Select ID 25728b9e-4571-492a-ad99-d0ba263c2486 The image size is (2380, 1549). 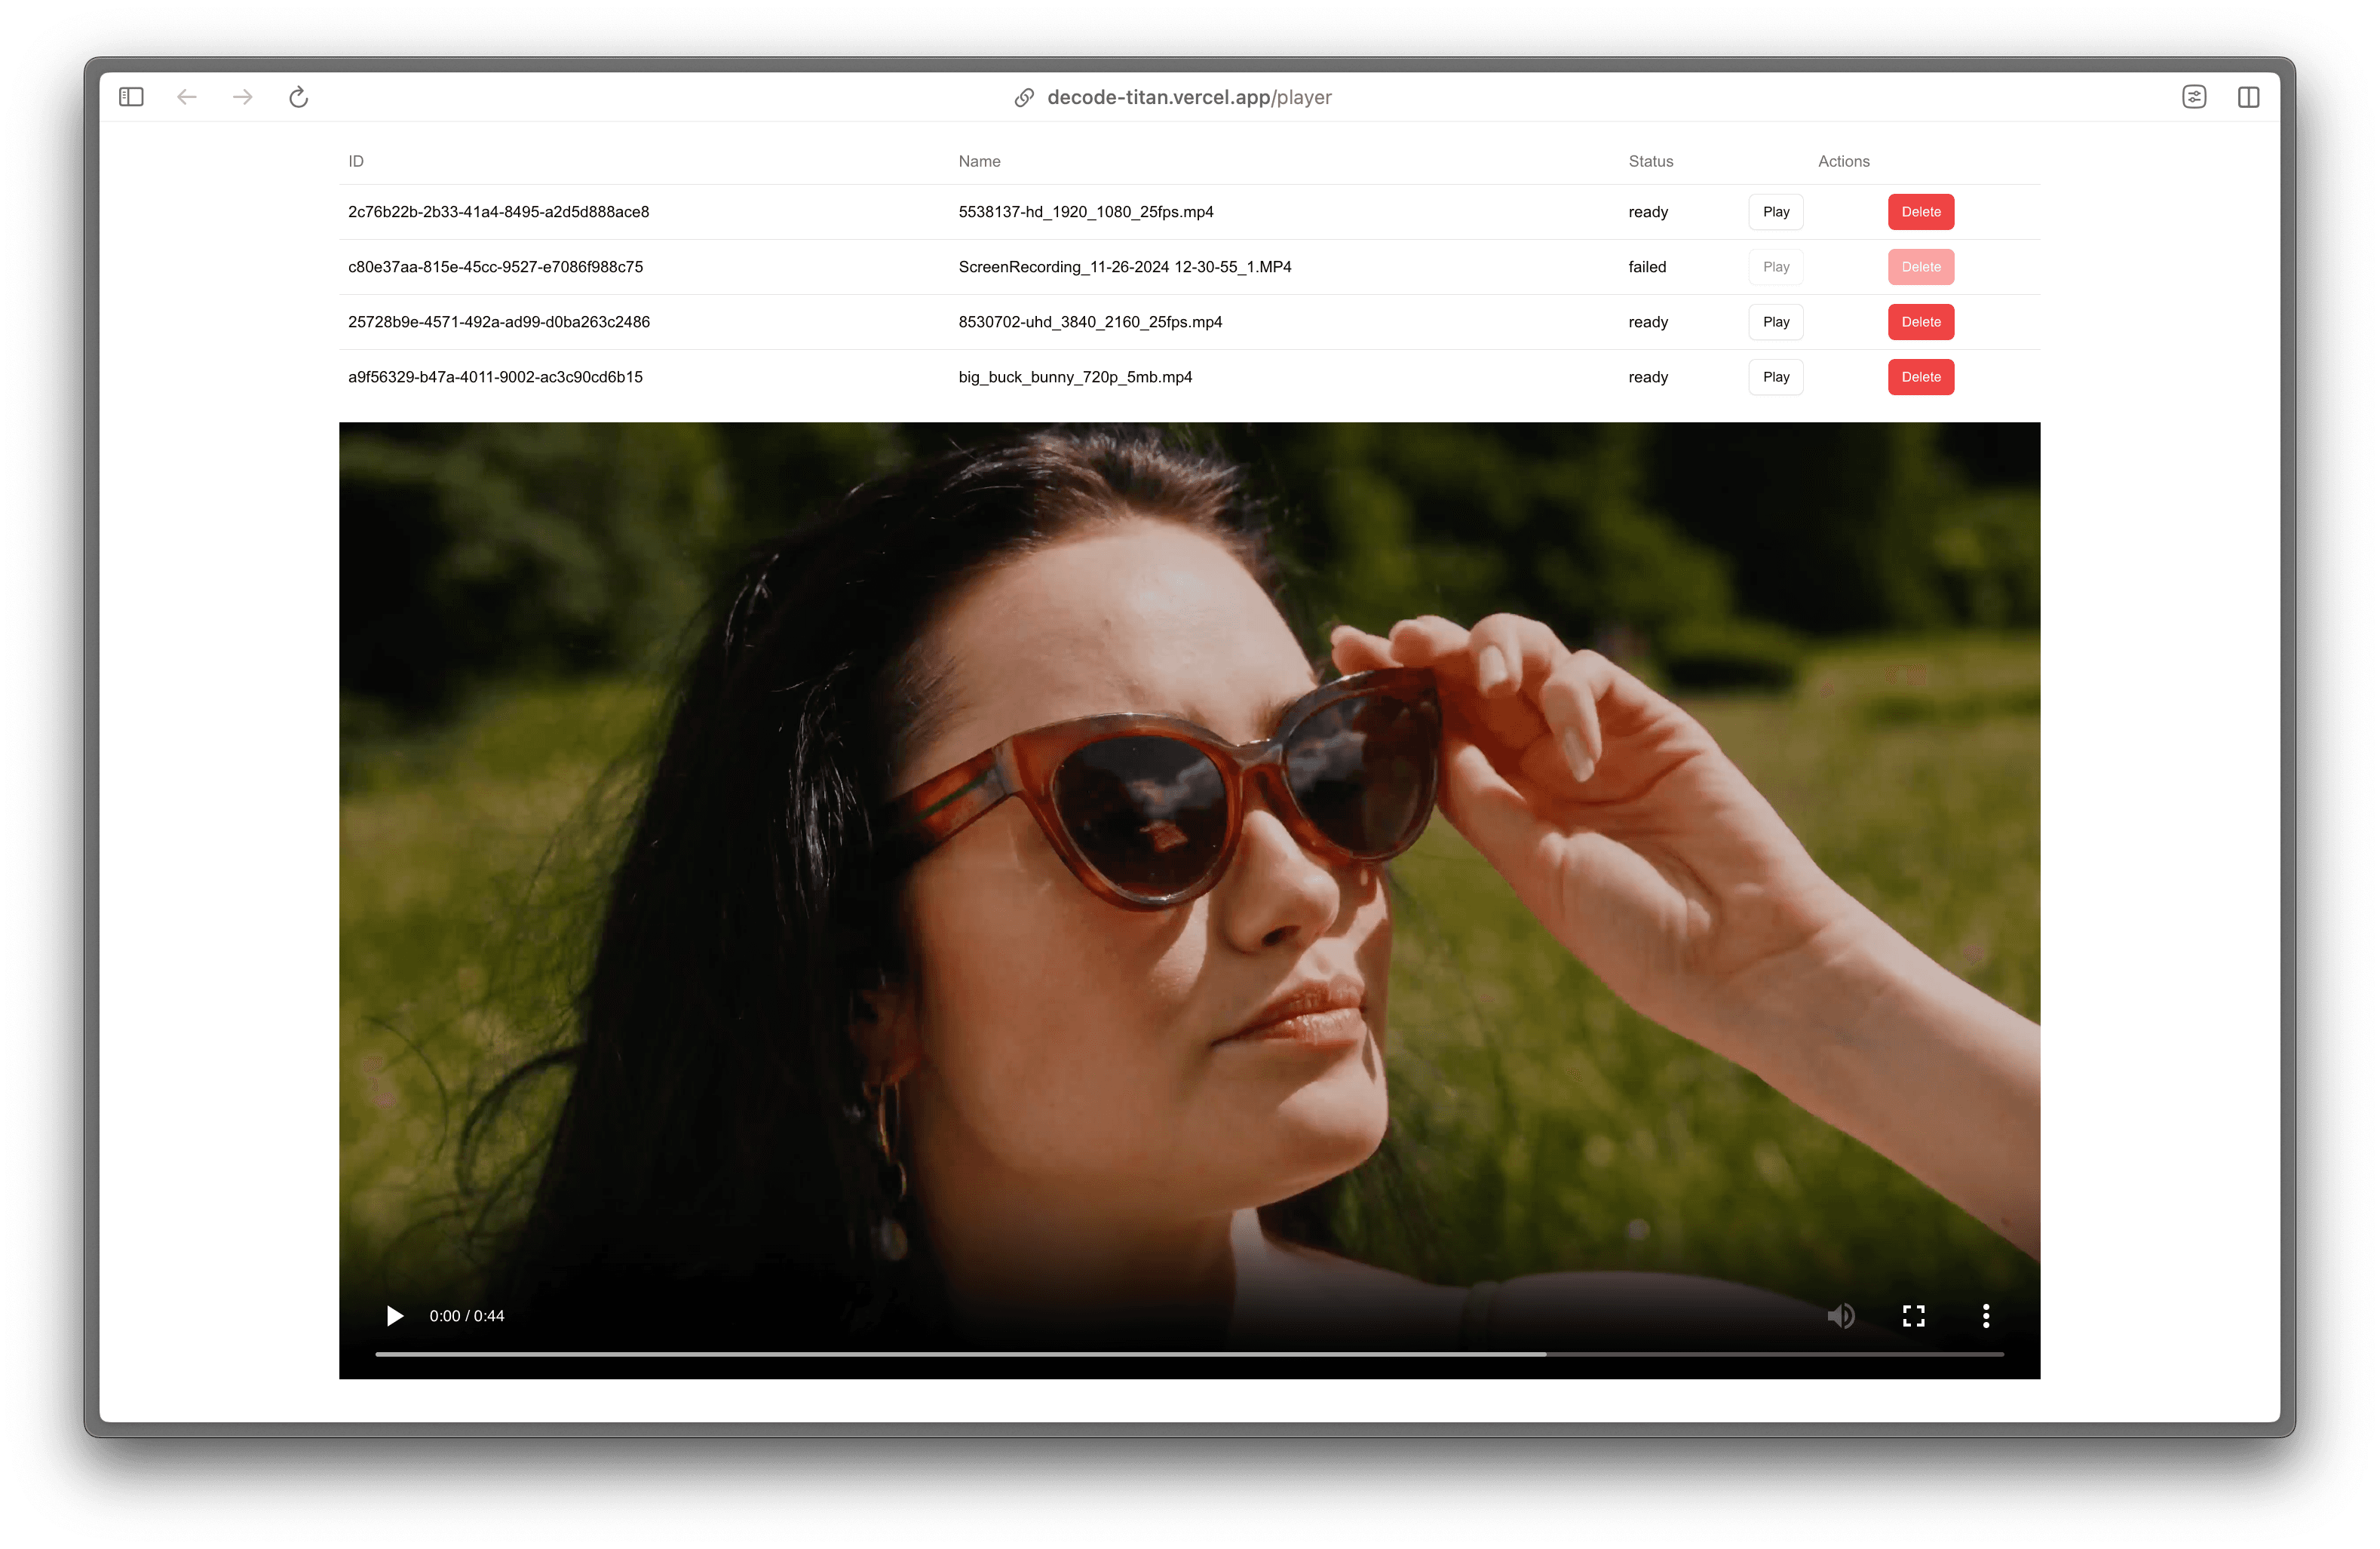coord(498,322)
